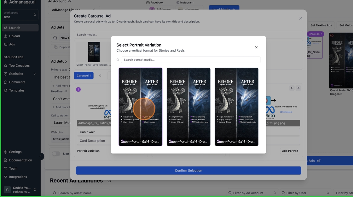Open the AdManage Limited ad account dropdown
The image size is (353, 197).
73,10
